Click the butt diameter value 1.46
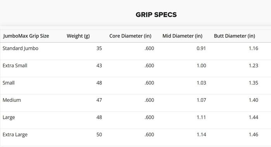Viewport: 271px width, 147px height. point(253,135)
